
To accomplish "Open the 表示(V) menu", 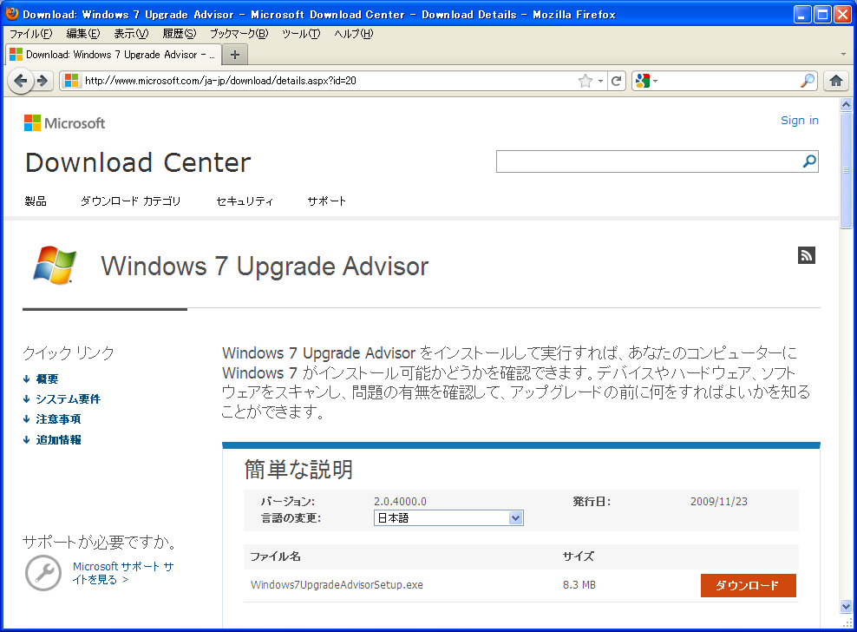I will click(131, 34).
